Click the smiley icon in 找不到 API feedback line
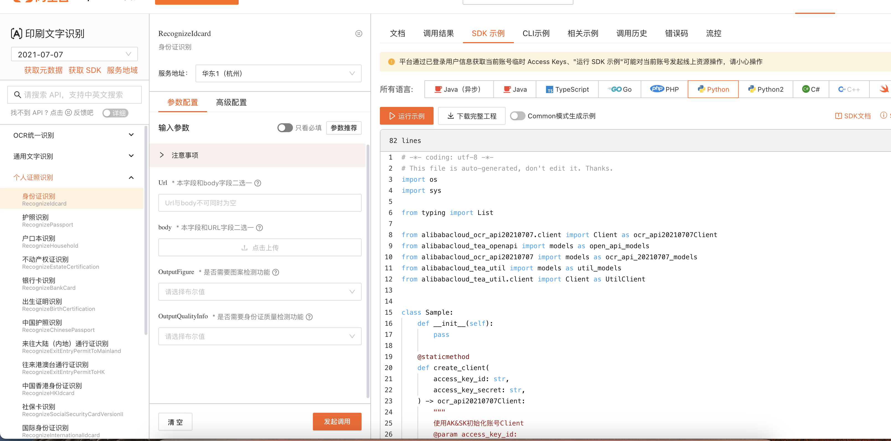The width and height of the screenshot is (891, 441). click(x=68, y=112)
